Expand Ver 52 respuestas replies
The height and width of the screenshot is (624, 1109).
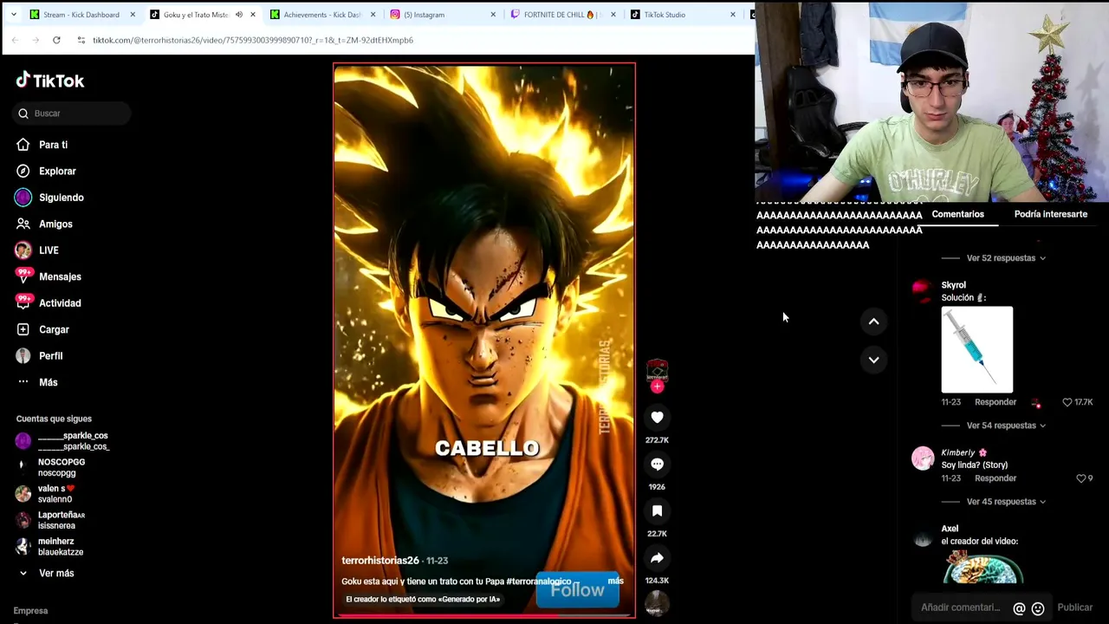pyautogui.click(x=1006, y=258)
